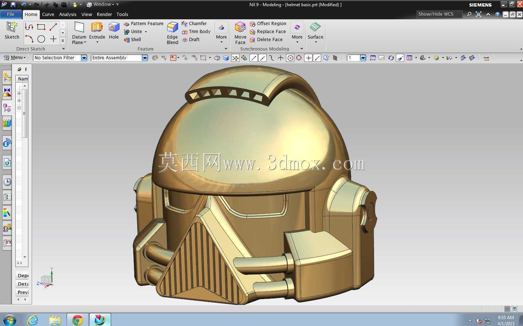Open the Move Face command
The height and width of the screenshot is (326, 523).
pos(240,33)
